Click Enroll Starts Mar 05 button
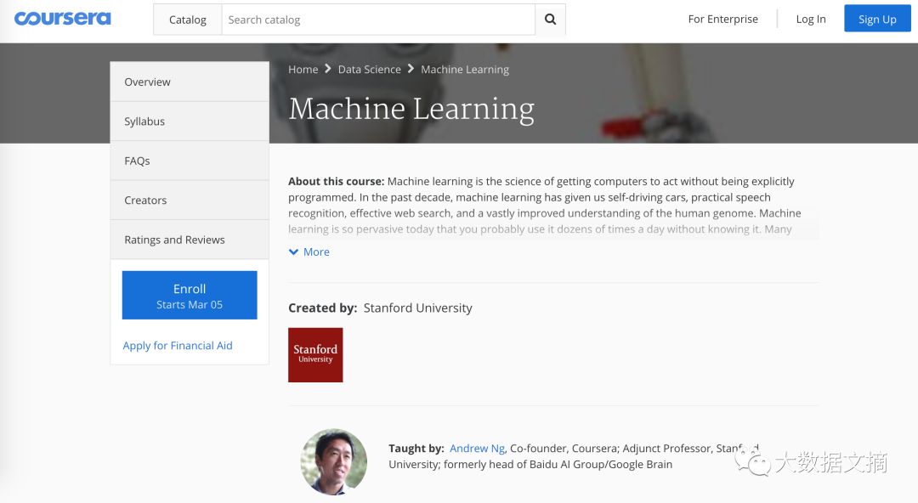Viewport: 918px width, 503px height. tap(190, 295)
